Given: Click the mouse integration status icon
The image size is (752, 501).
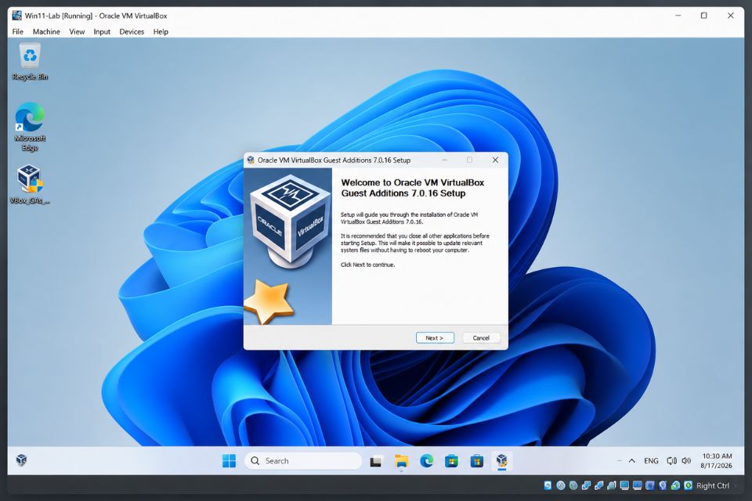Looking at the screenshot, I should [x=663, y=485].
